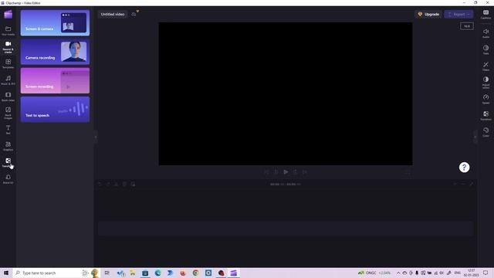Collapse the left content panel
The width and height of the screenshot is (494, 278).
click(96, 137)
